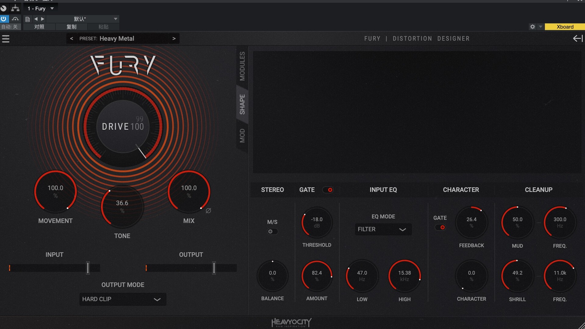Open the 1 - Fury plugin slot dropdown
The width and height of the screenshot is (585, 329).
point(41,9)
